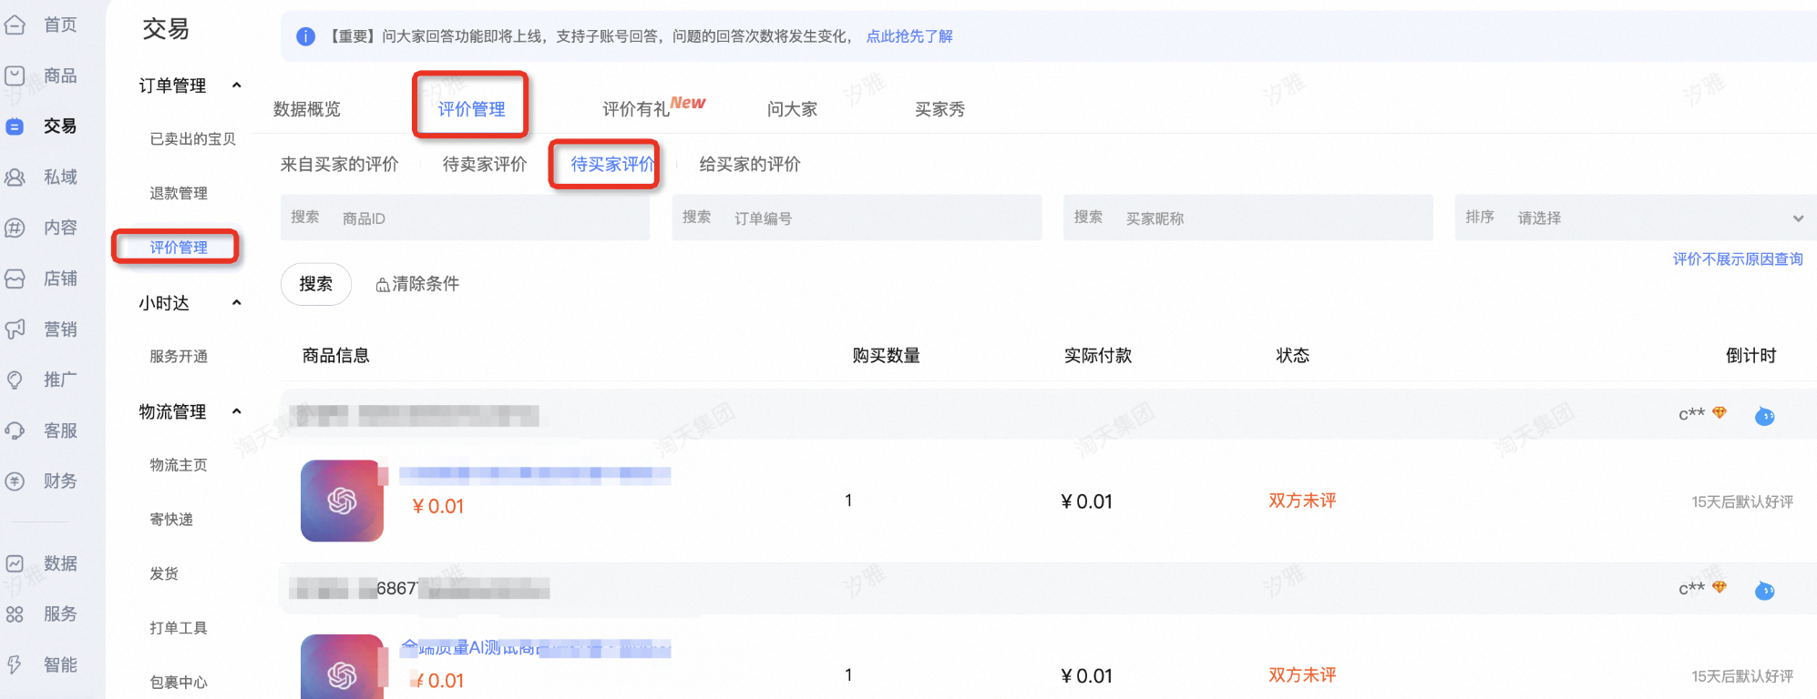Collapse the 物流管理 section chevron
1817x699 pixels.
[x=237, y=411]
